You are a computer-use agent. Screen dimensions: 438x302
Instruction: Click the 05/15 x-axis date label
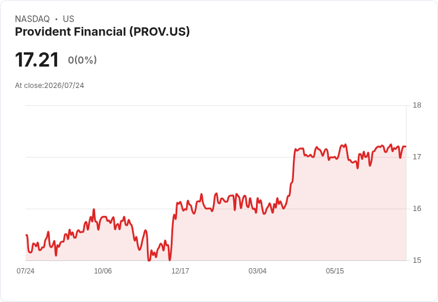pos(335,271)
